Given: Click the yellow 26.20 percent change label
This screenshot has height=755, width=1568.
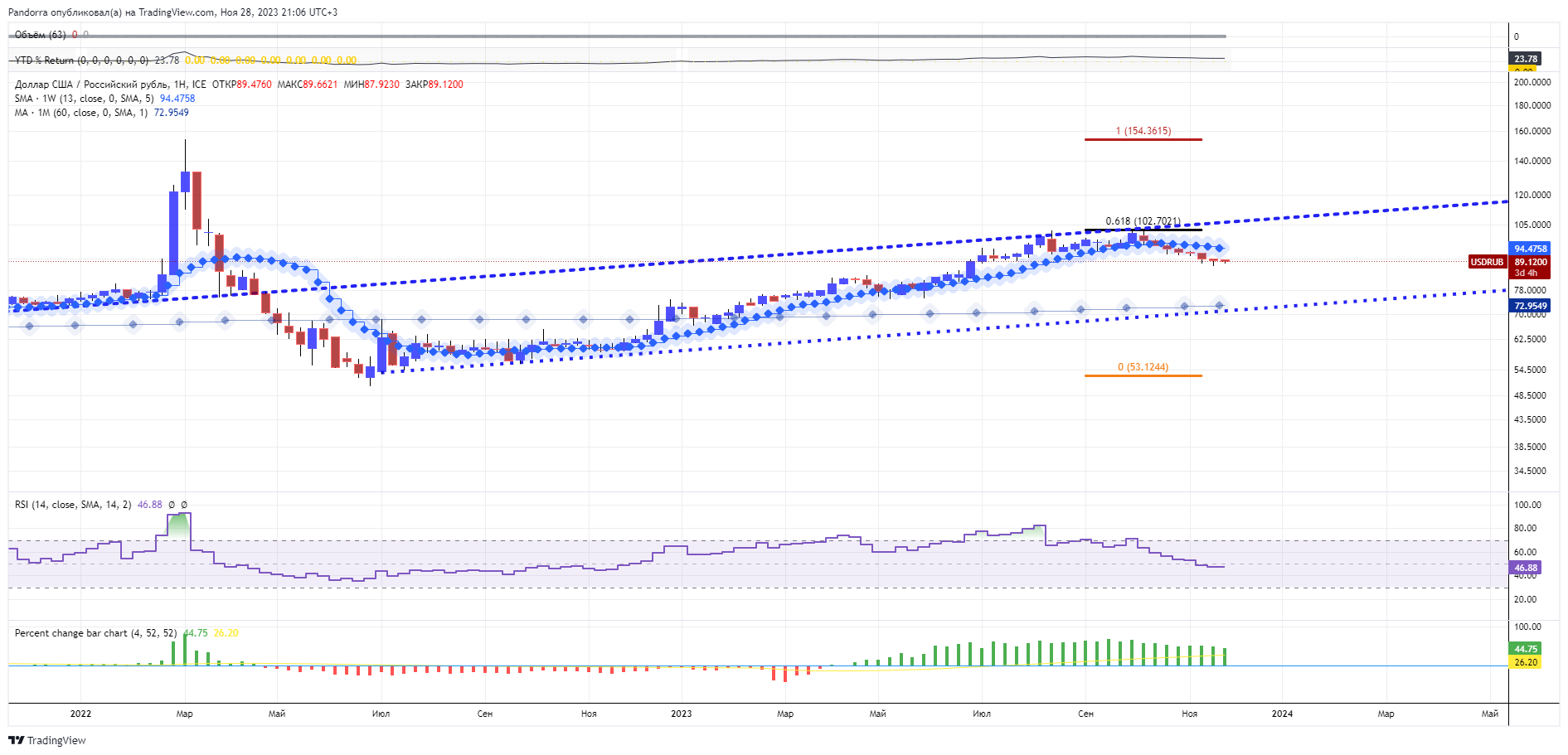Looking at the screenshot, I should 1526,662.
